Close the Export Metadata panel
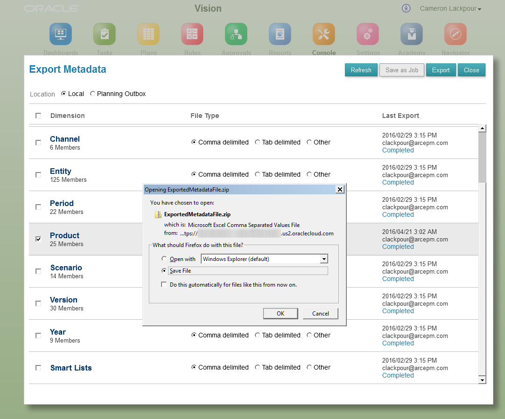 (471, 70)
